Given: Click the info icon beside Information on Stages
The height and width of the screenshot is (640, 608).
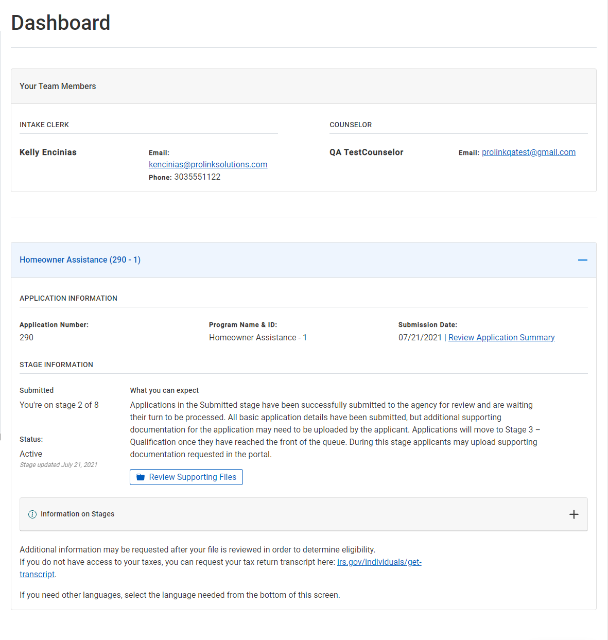Looking at the screenshot, I should pos(32,514).
